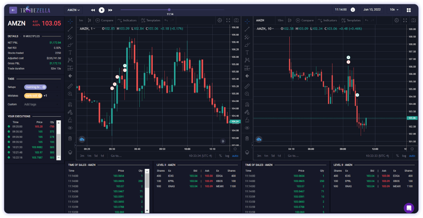This screenshot has height=218, width=423.
Task: Open the Setups tags dropdown
Action: [36, 87]
